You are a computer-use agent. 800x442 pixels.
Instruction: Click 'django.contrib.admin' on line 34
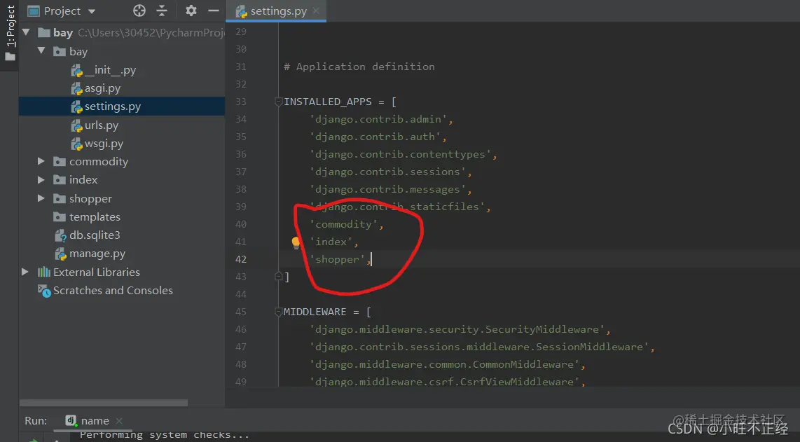(378, 119)
